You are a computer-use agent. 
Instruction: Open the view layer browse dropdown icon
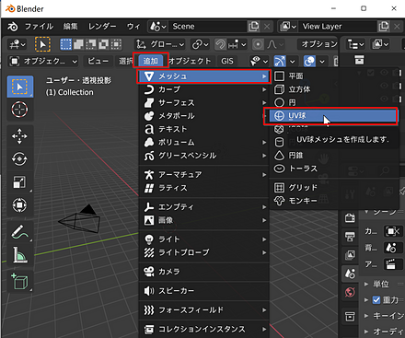288,27
